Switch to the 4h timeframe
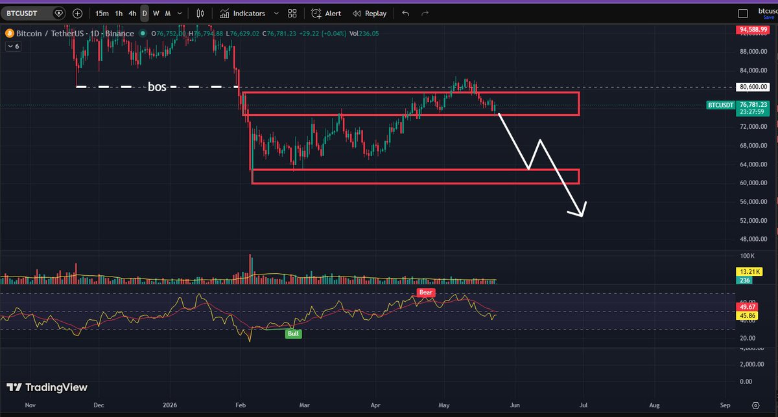Screen dimensions: 778x417 tap(132, 14)
